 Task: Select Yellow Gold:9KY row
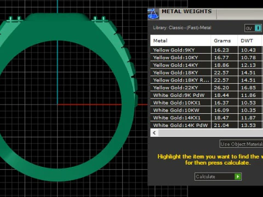point(207,50)
